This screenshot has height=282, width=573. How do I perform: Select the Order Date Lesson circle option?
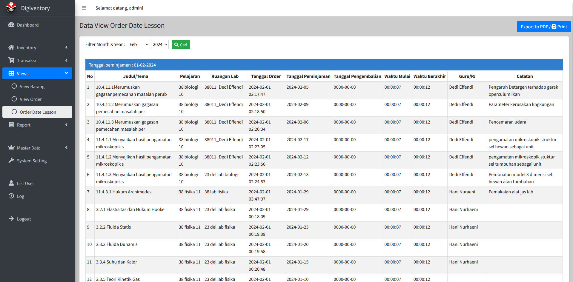point(14,112)
